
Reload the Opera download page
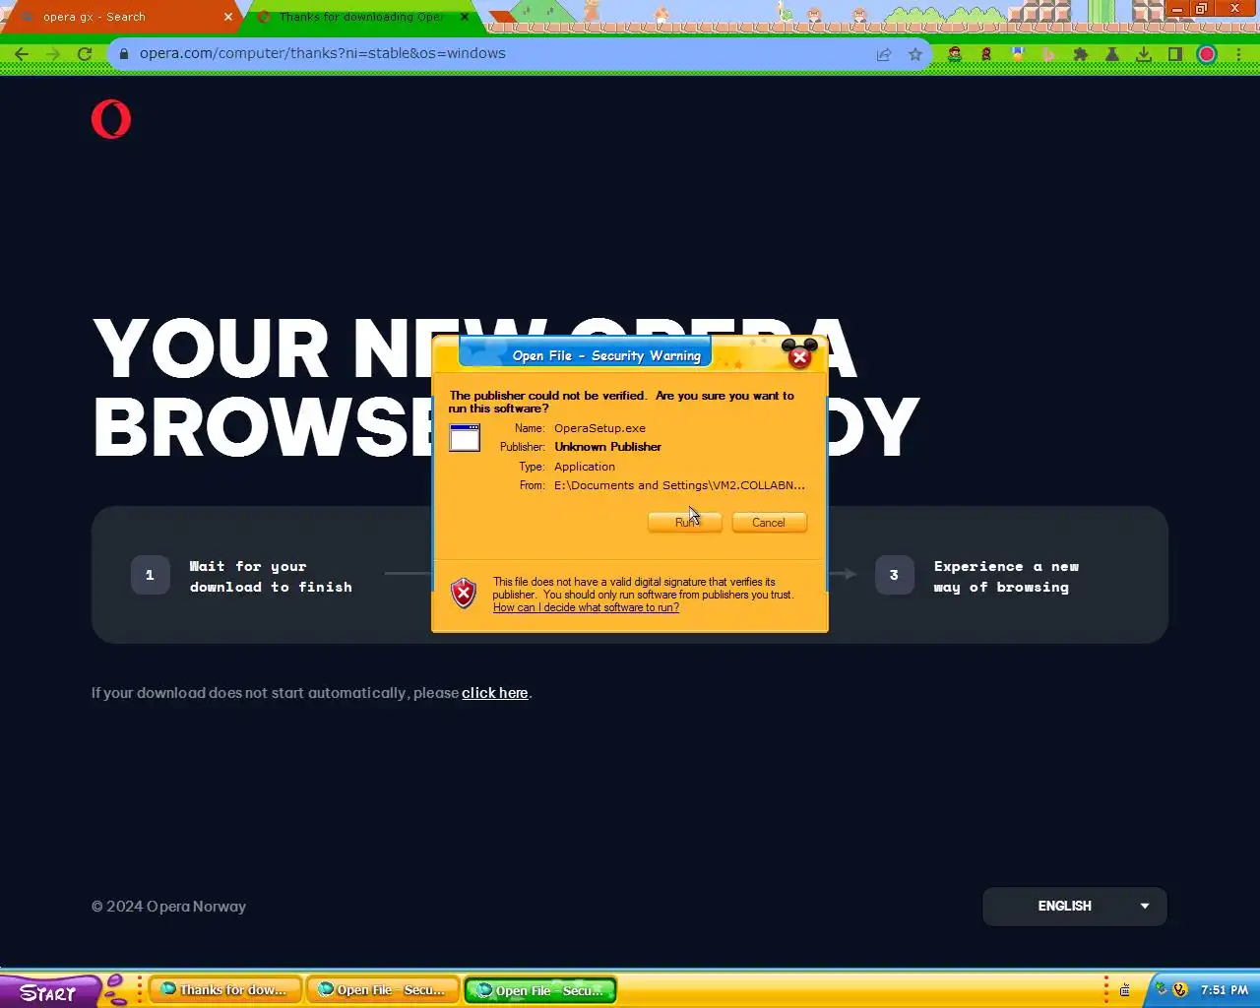click(x=85, y=54)
